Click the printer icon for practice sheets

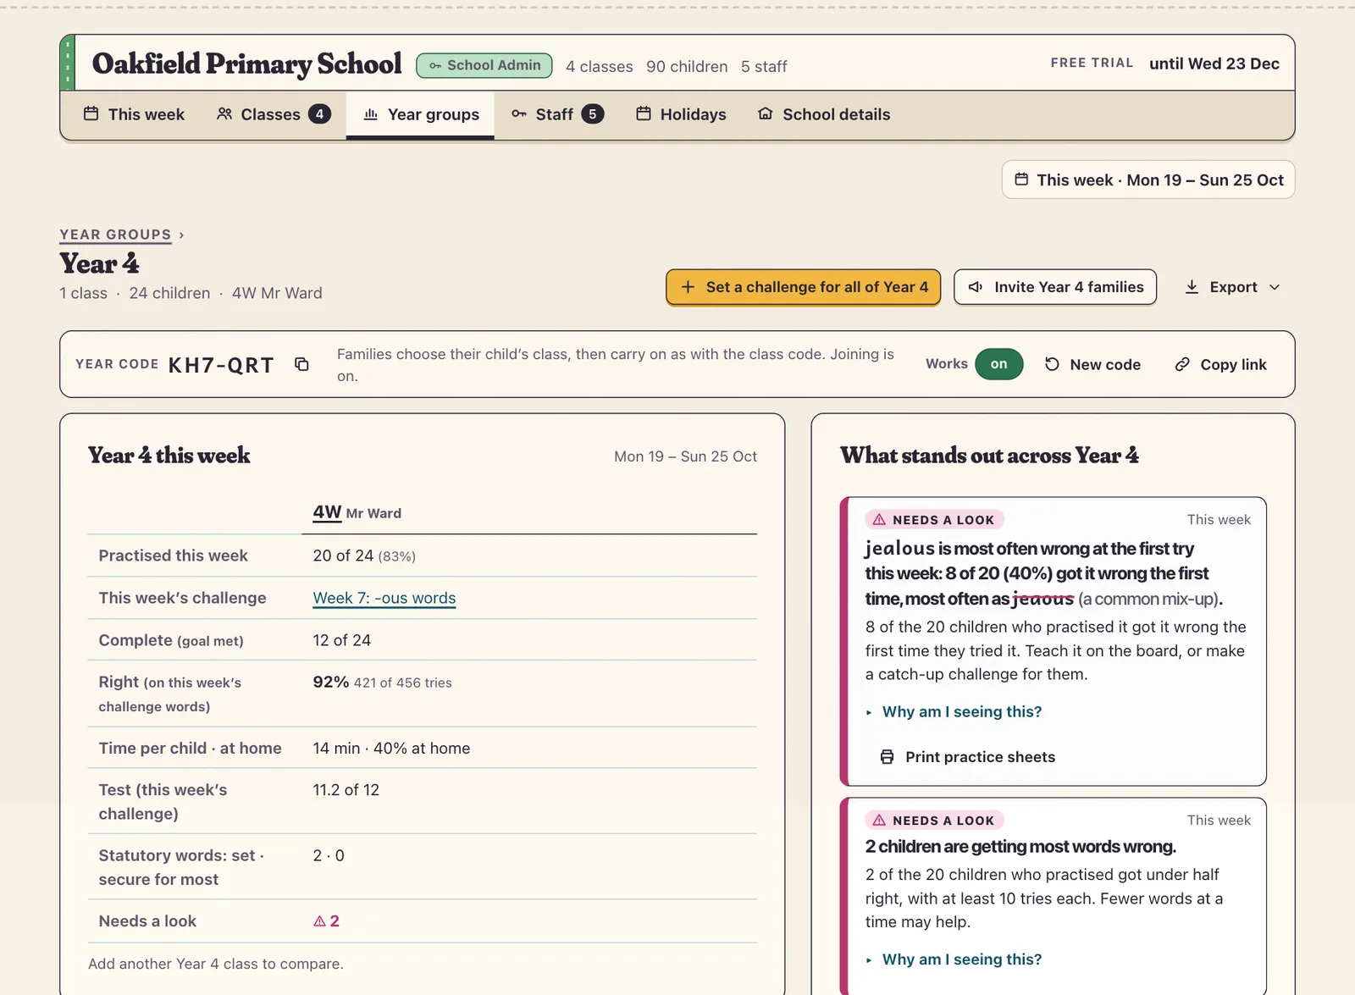[x=887, y=757]
